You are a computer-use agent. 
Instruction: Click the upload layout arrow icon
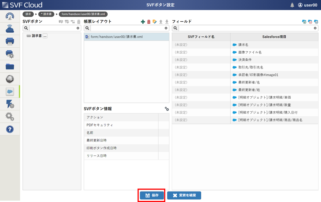[161, 22]
